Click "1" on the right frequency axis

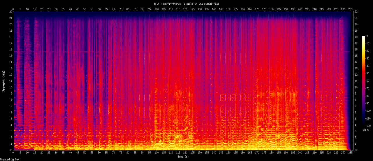click(x=356, y=144)
